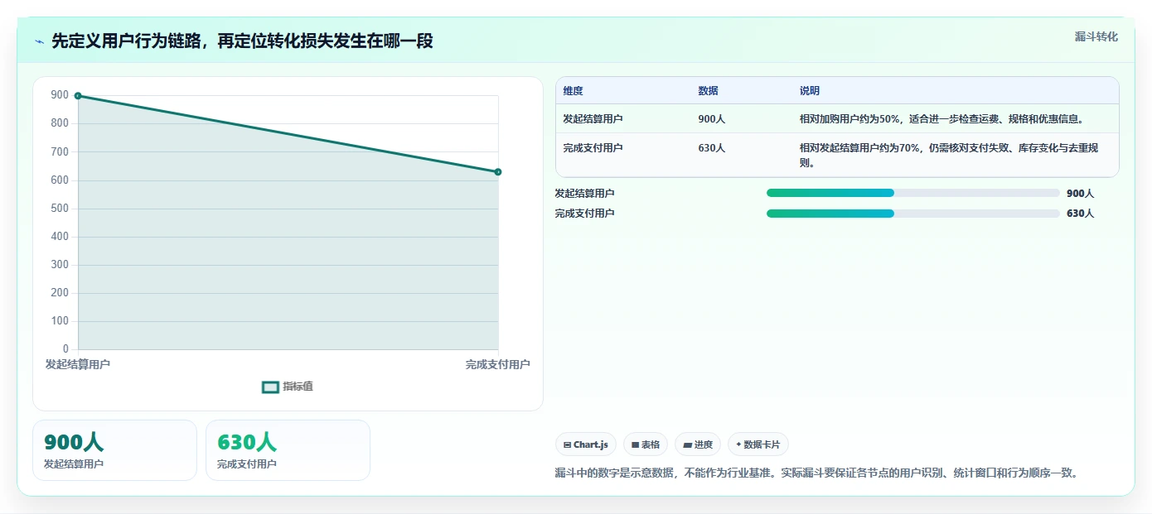Click the 发起结算用户 x-axis label

click(x=78, y=364)
